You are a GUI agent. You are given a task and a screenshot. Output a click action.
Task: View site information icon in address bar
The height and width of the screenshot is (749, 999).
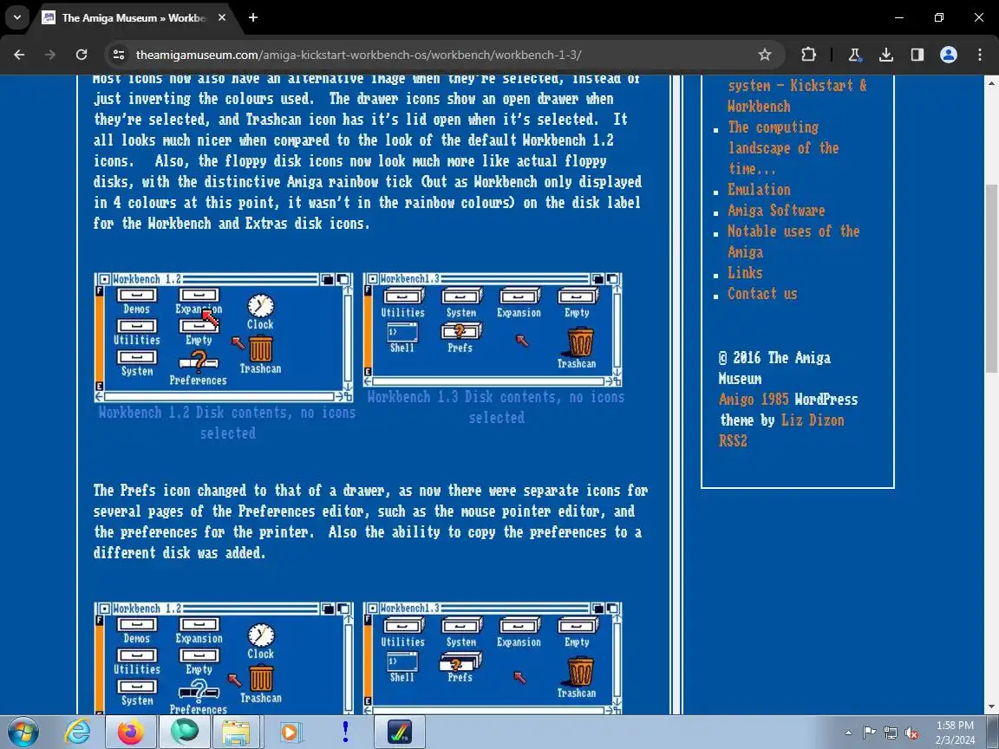[119, 55]
